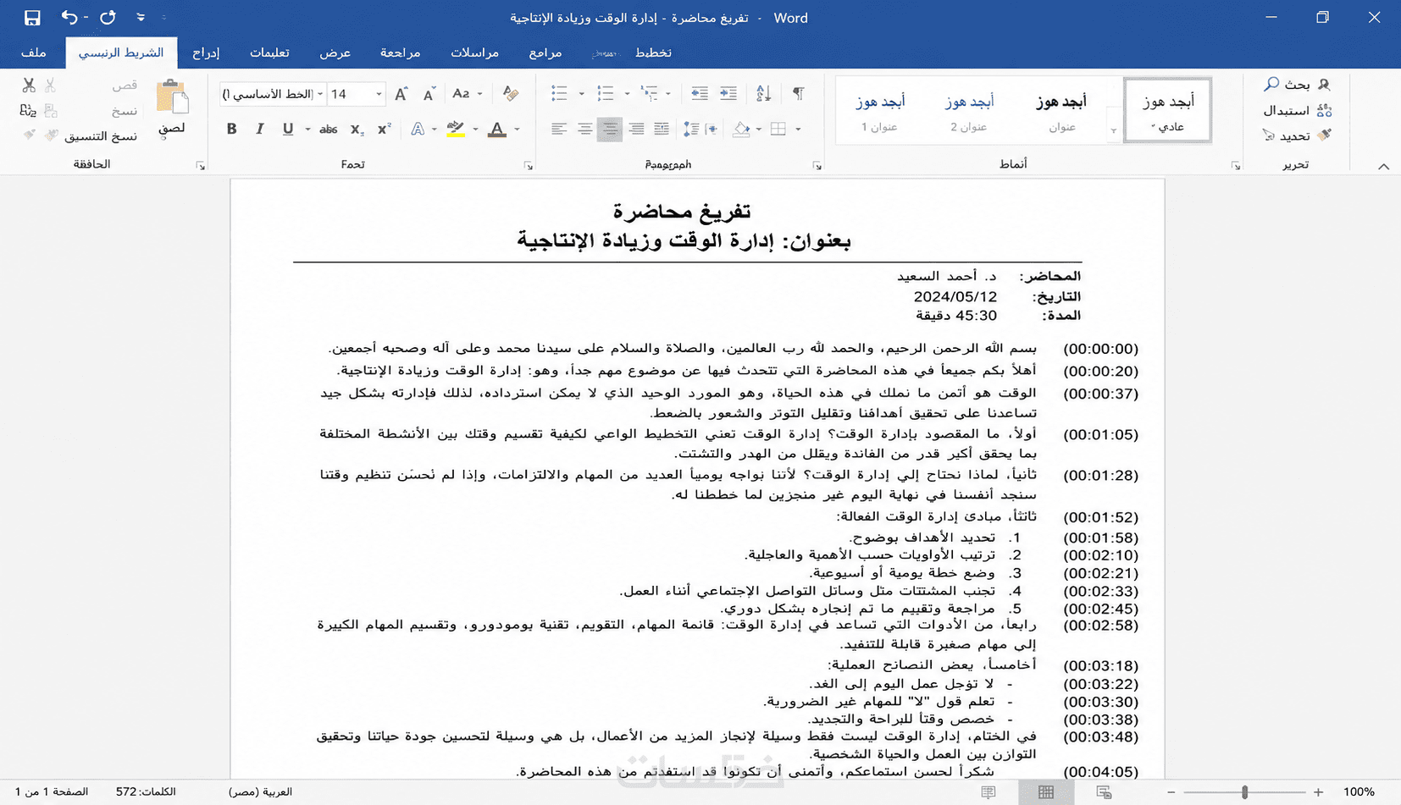The image size is (1401, 805).
Task: Select the عنوان 1 heading style thumbnail
Action: pos(879,111)
